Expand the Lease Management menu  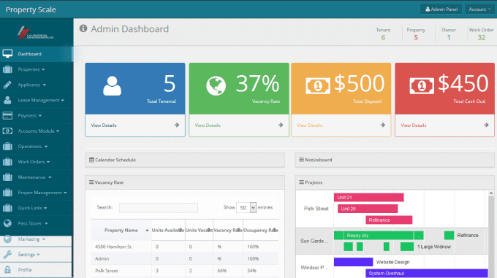coord(41,100)
